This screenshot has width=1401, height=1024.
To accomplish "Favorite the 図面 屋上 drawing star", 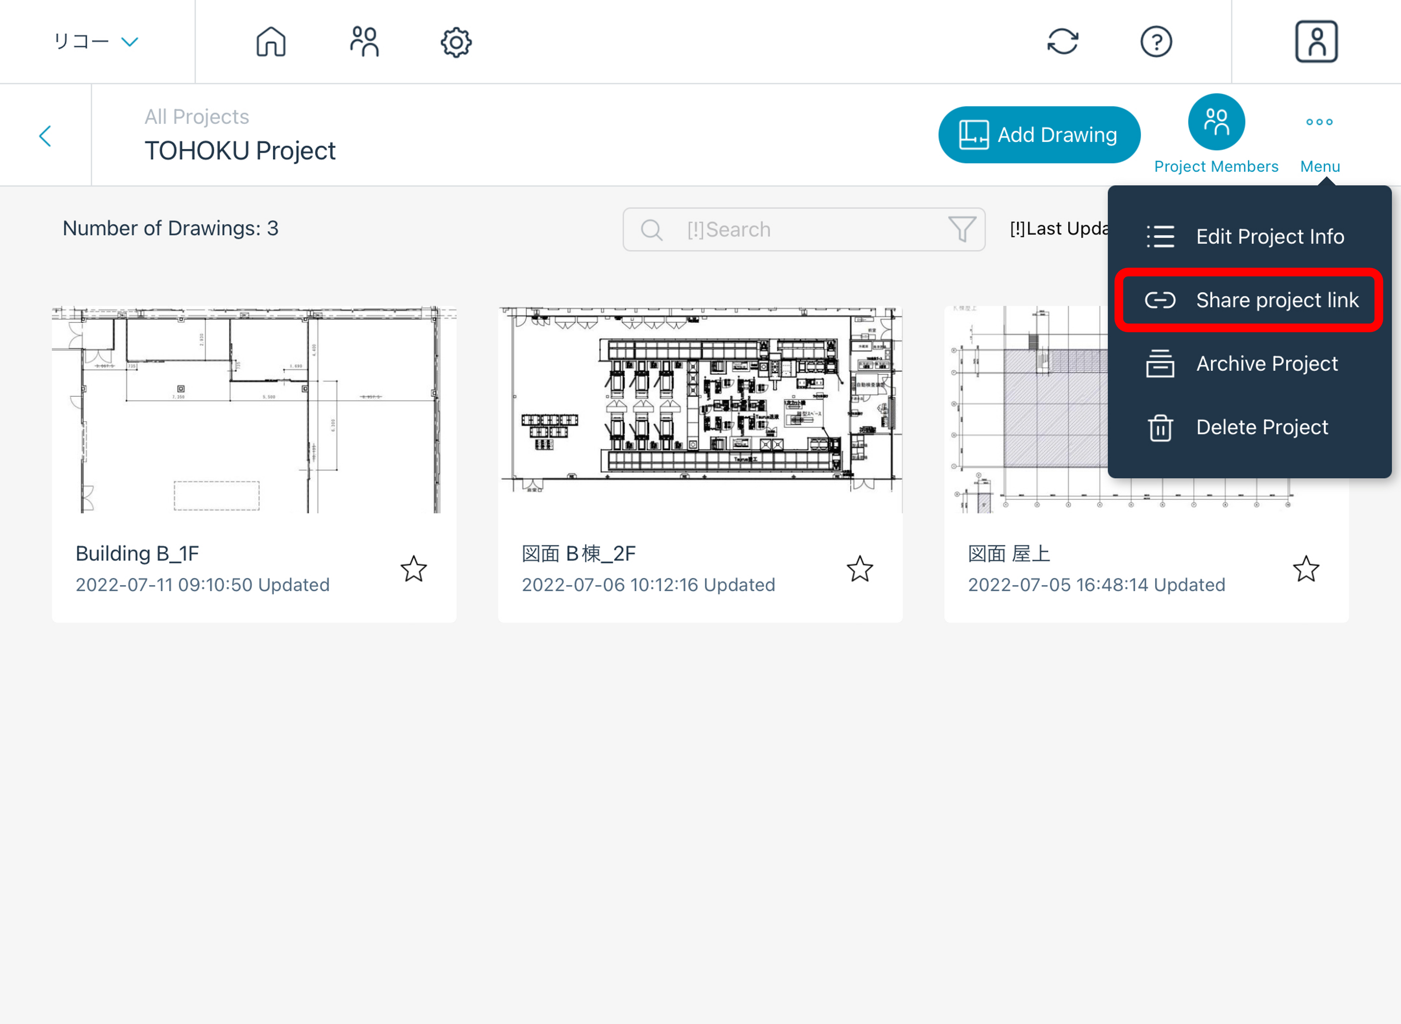I will [1305, 569].
